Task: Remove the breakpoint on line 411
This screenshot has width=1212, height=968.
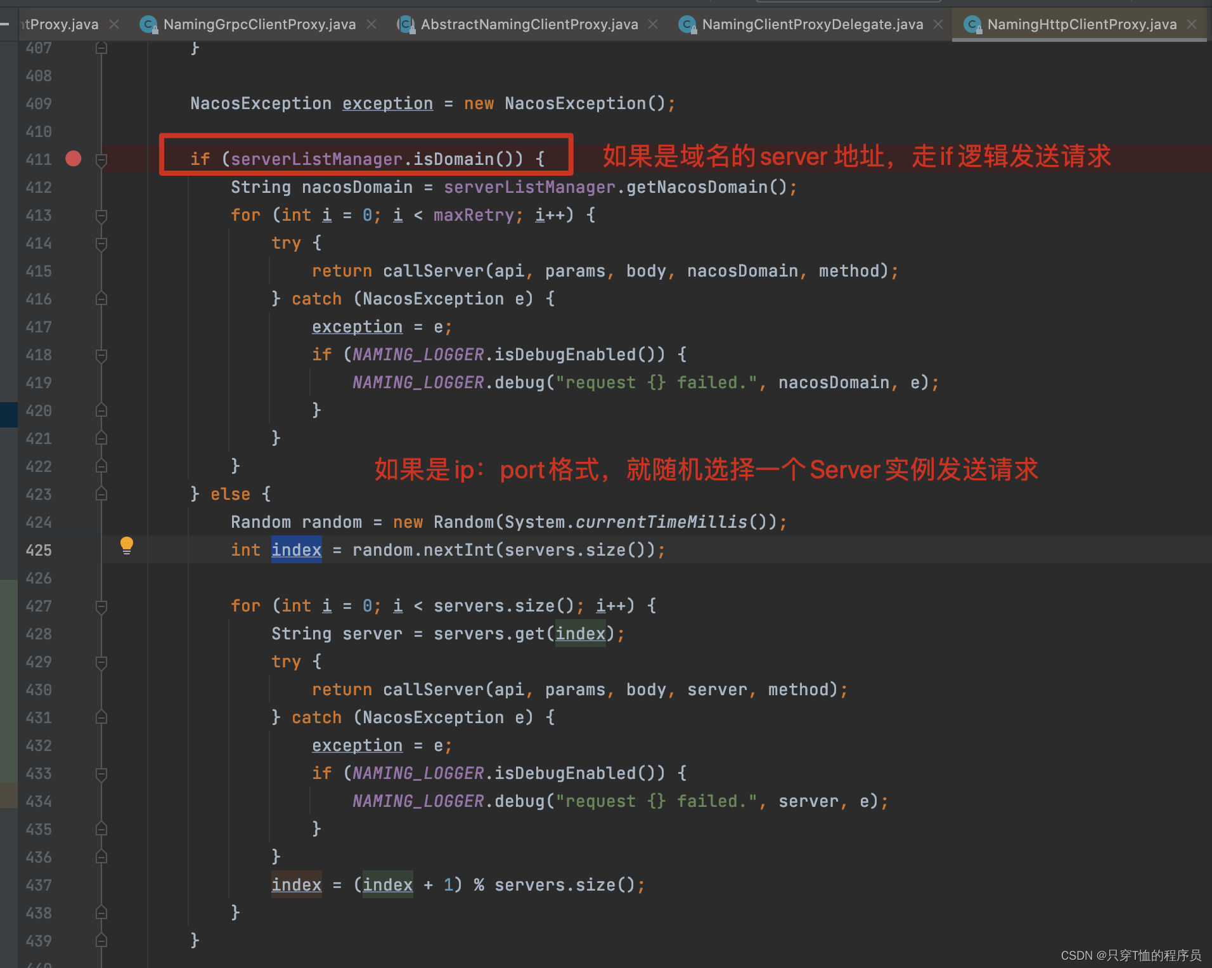Action: pos(74,159)
